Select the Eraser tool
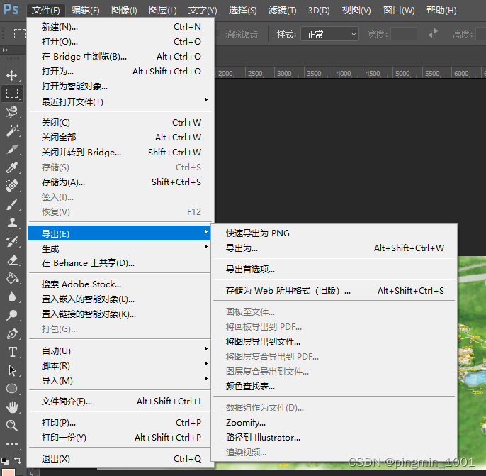 pyautogui.click(x=12, y=260)
